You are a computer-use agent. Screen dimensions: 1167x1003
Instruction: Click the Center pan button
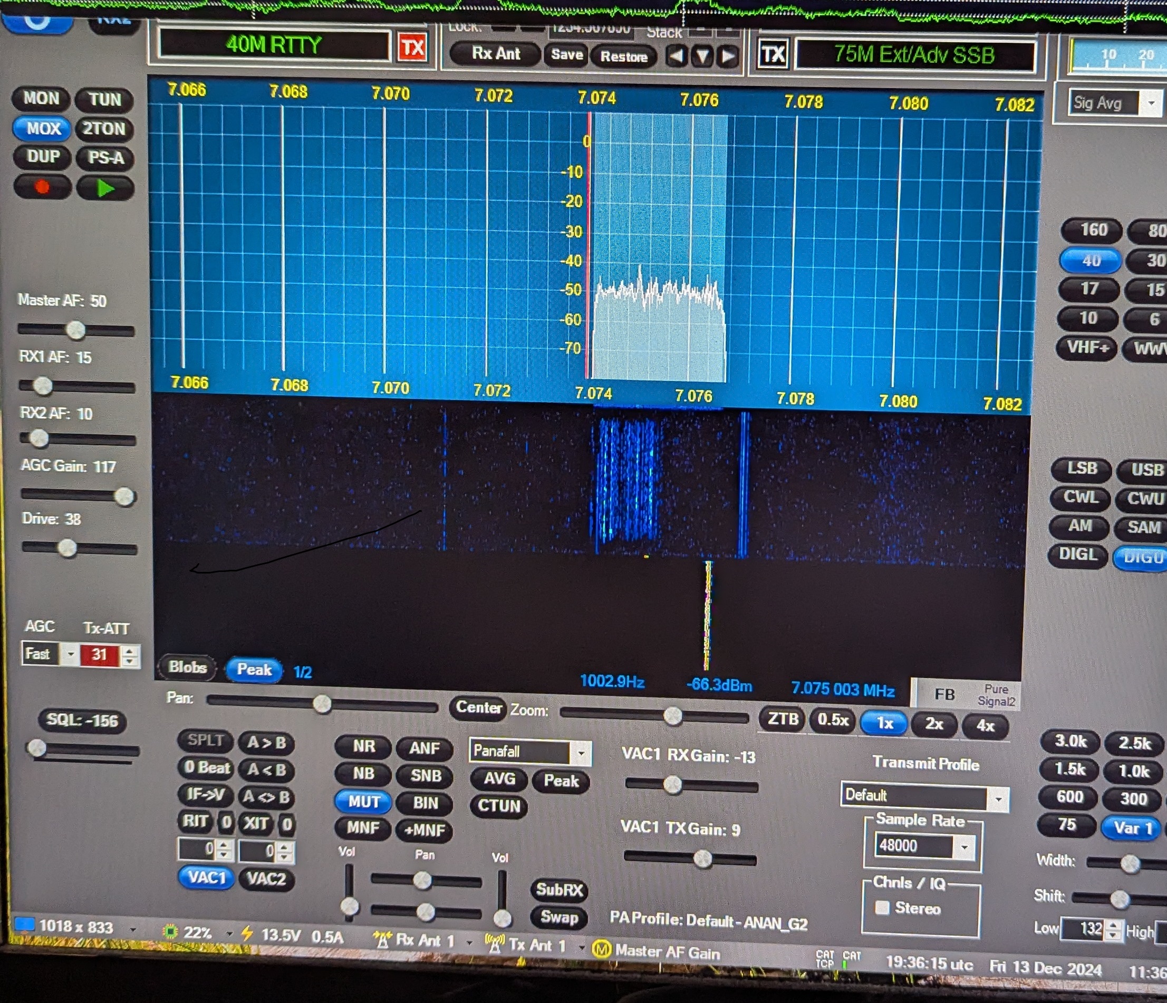478,707
